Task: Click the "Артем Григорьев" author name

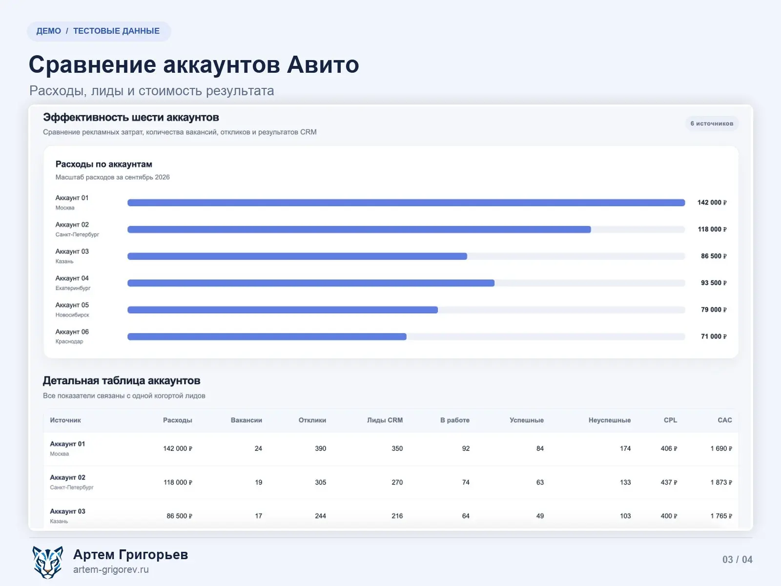Action: [130, 555]
